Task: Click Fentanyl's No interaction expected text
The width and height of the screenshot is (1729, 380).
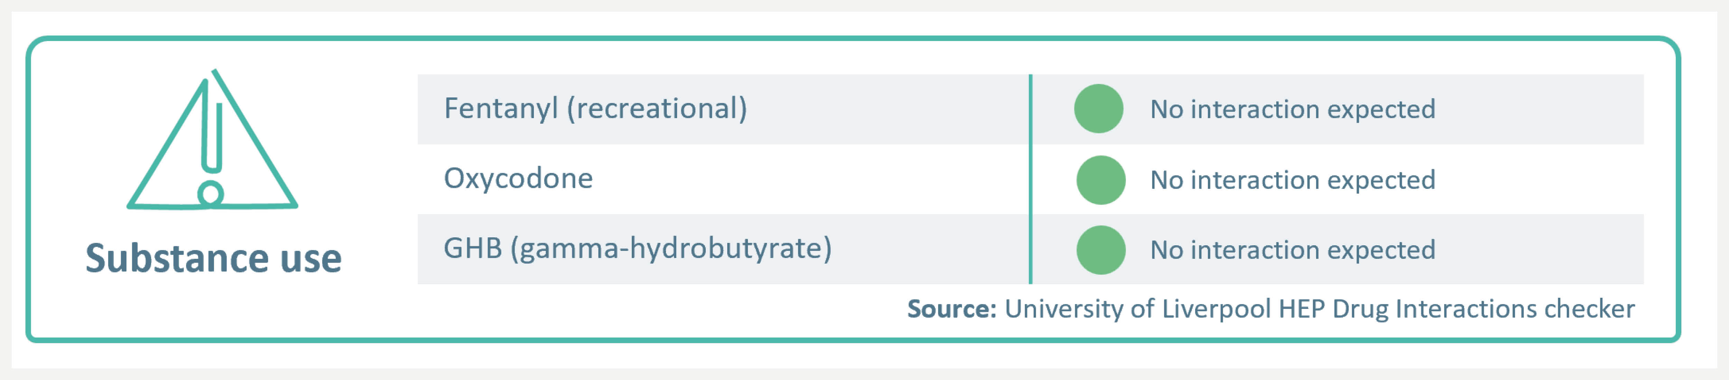Action: pyautogui.click(x=1293, y=109)
